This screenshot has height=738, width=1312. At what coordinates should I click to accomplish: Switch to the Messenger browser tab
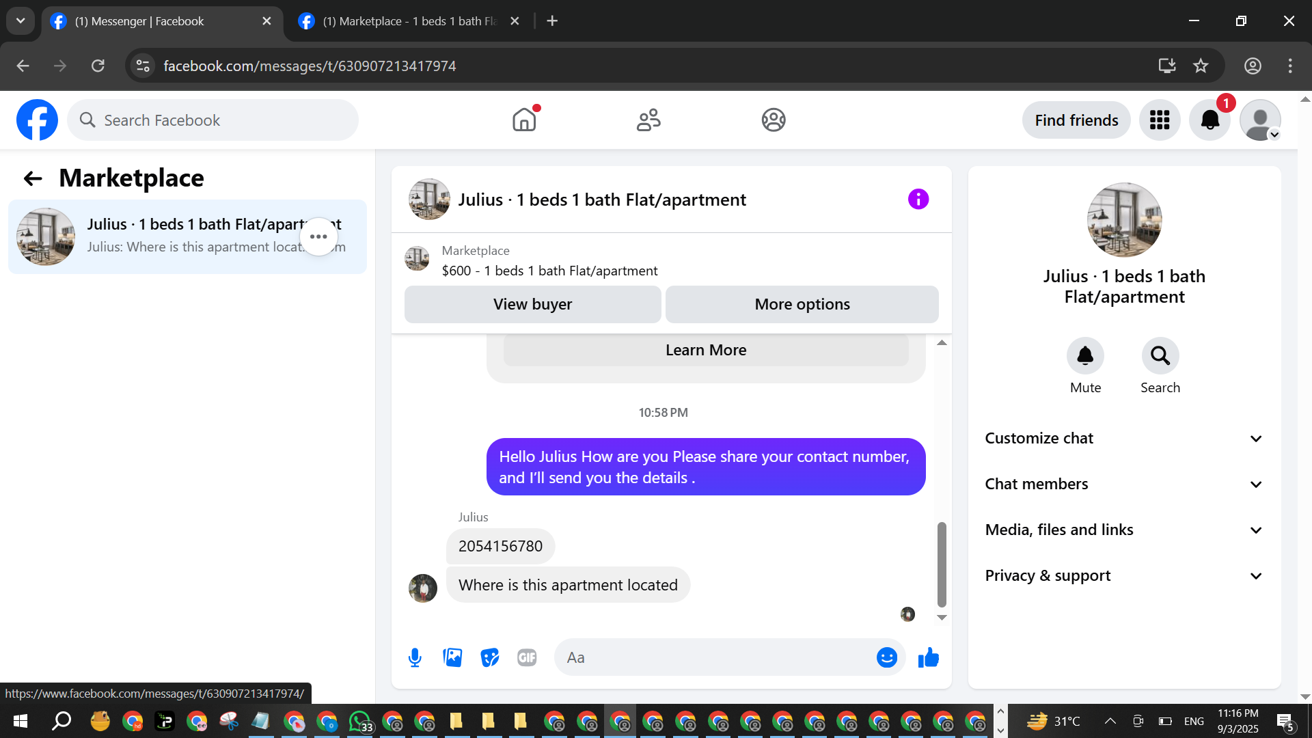tap(162, 21)
